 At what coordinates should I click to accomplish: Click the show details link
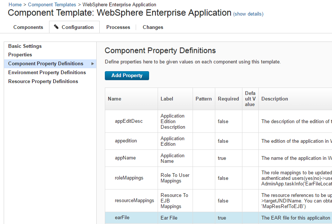coord(248,14)
